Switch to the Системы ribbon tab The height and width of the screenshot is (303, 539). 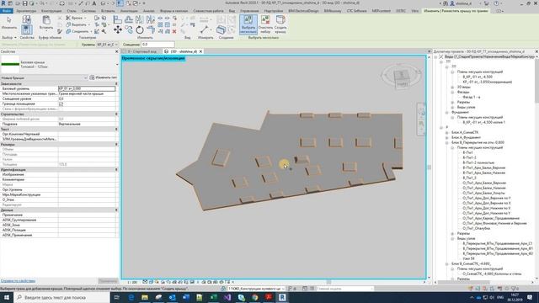[88, 11]
